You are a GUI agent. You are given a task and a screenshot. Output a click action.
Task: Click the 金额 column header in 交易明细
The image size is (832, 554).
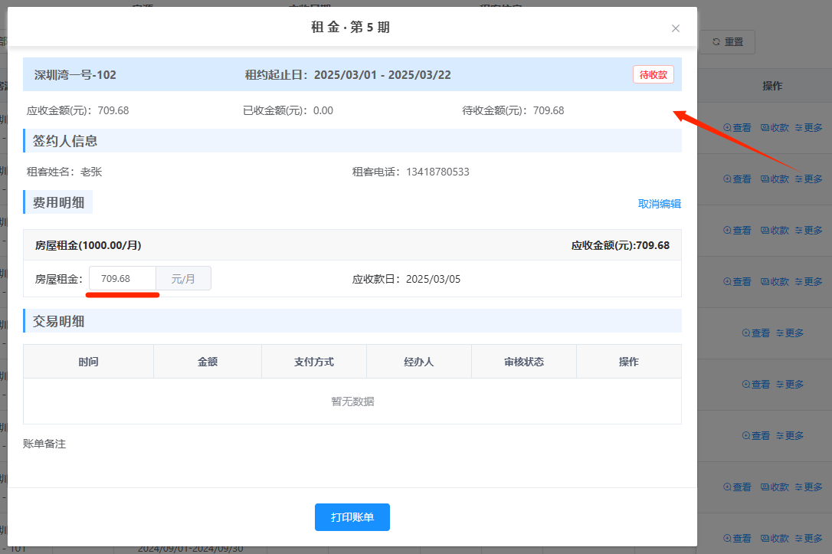coord(208,362)
